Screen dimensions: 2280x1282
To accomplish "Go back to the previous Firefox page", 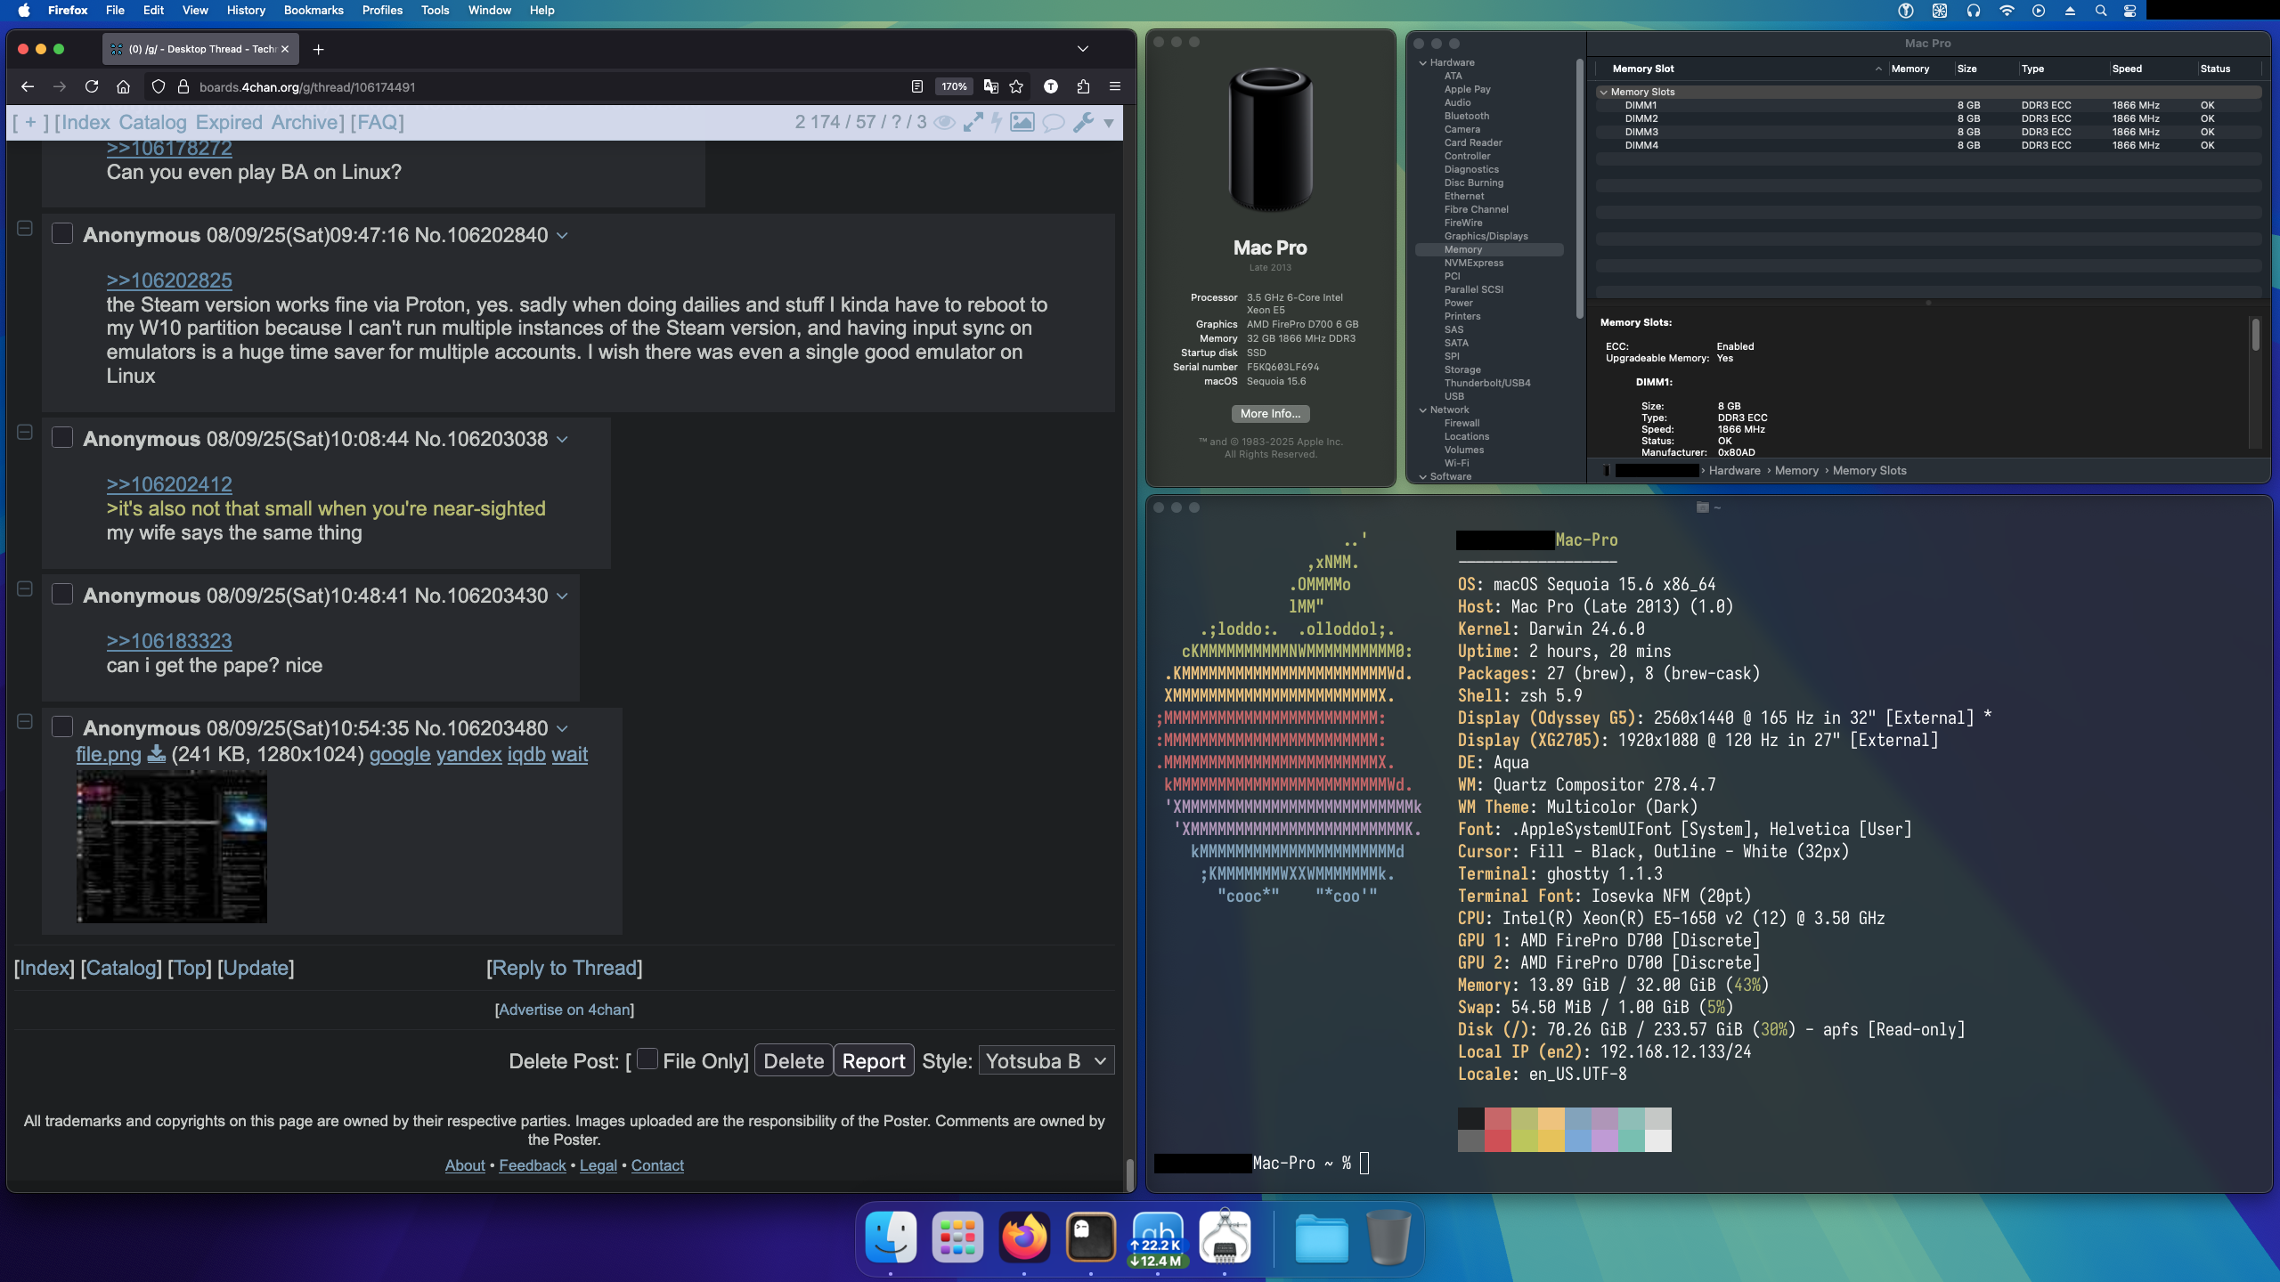I will coord(28,86).
